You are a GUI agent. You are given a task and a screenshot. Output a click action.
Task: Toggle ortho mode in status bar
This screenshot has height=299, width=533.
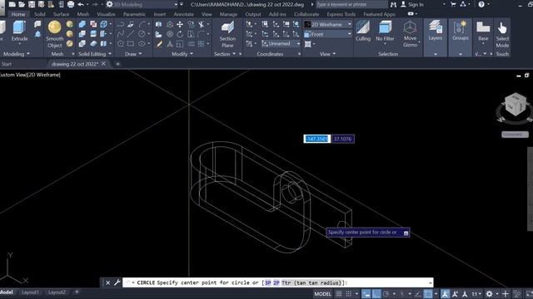pyautogui.click(x=376, y=294)
